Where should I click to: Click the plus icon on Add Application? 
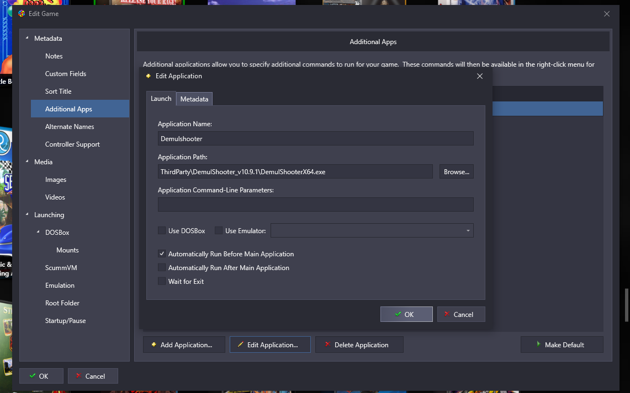152,345
